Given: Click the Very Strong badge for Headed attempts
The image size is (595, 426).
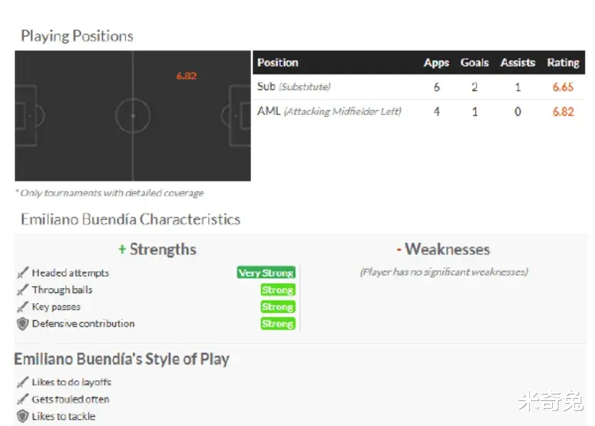Looking at the screenshot, I should click(266, 273).
